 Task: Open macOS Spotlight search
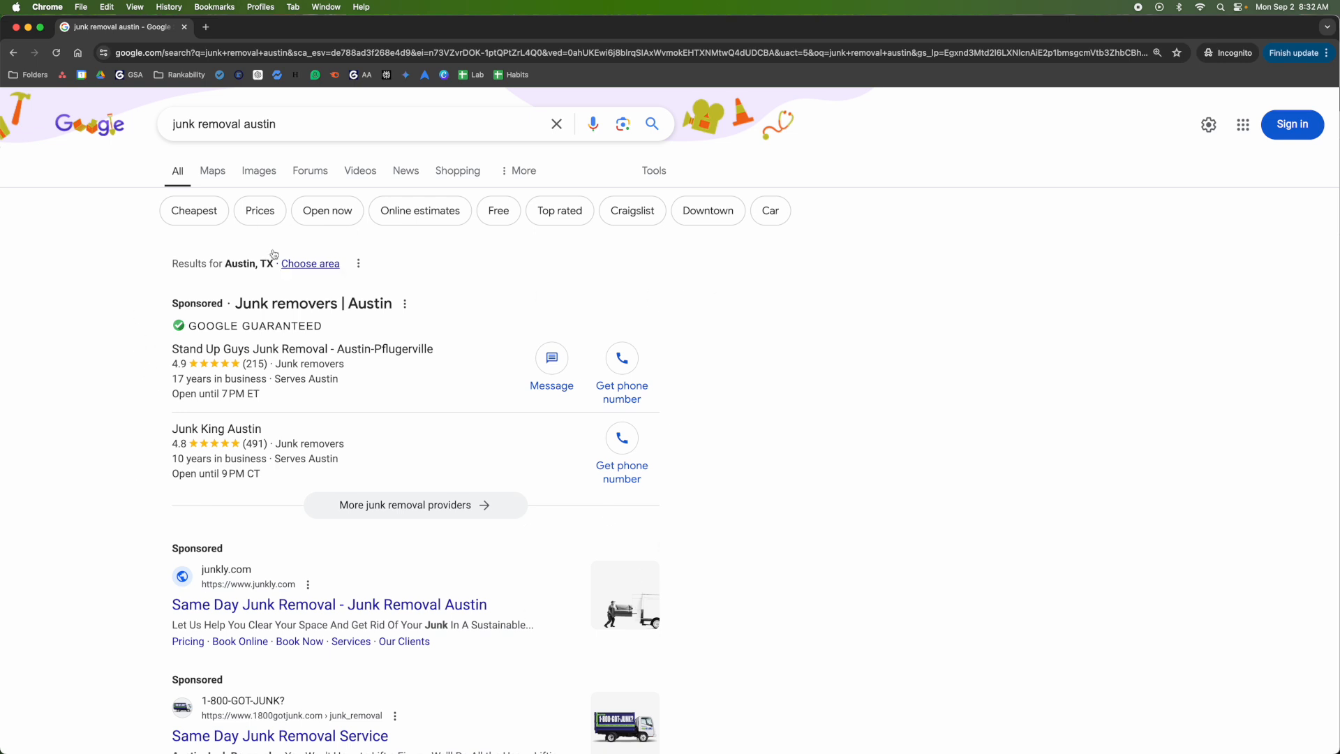pyautogui.click(x=1221, y=7)
